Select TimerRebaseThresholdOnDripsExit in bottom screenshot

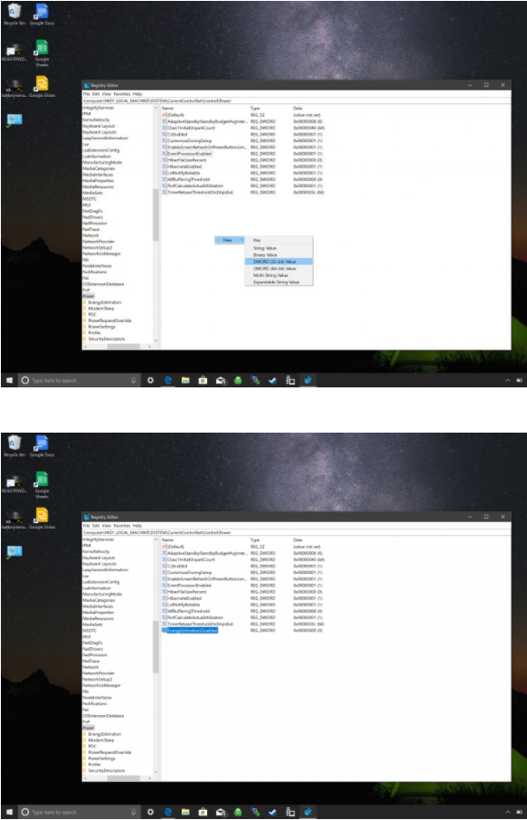point(200,625)
